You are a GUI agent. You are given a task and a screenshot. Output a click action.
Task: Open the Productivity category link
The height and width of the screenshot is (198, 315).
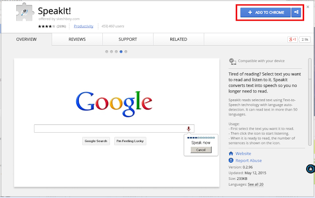click(84, 26)
